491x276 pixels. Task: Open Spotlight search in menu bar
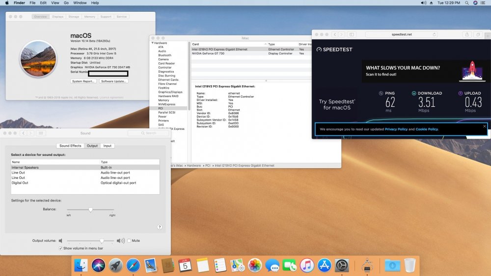point(467,3)
